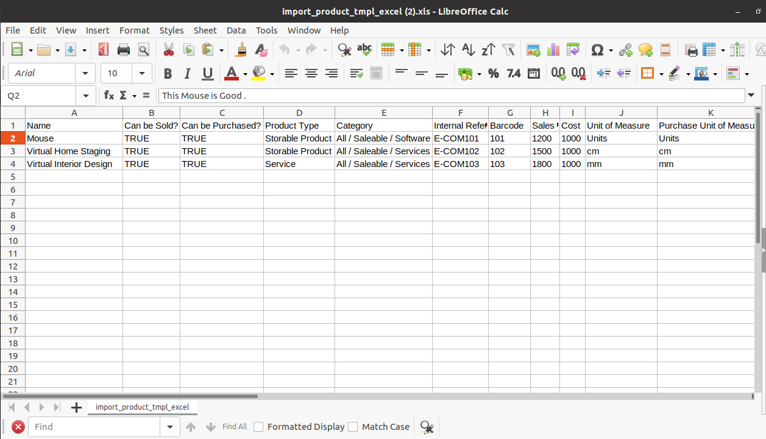This screenshot has height=439, width=766.
Task: Toggle Align Left
Action: pyautogui.click(x=291, y=74)
